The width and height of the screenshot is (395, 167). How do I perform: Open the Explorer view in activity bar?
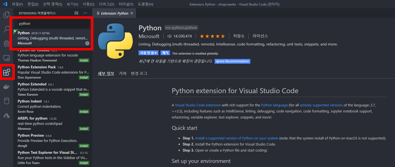pos(7,15)
